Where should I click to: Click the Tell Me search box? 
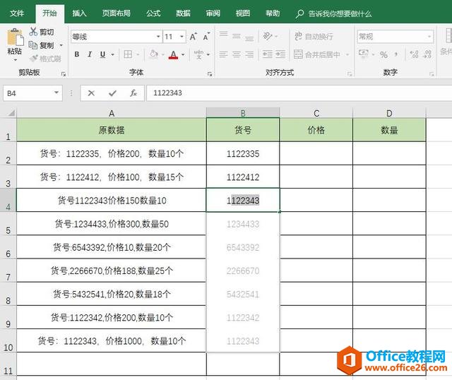(x=334, y=13)
